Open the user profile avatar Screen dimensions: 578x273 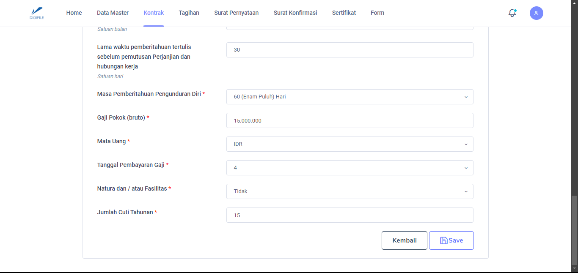536,13
